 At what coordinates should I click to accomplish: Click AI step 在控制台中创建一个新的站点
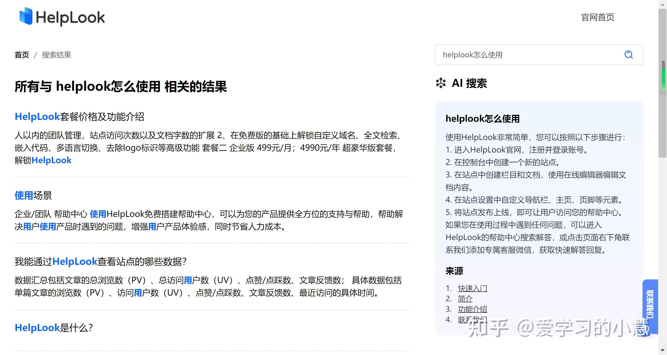(503, 162)
